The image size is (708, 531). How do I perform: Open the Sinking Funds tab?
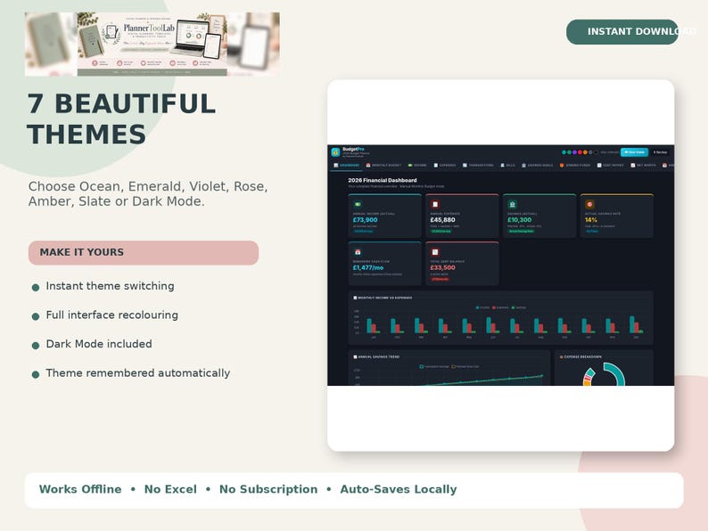[x=575, y=165]
